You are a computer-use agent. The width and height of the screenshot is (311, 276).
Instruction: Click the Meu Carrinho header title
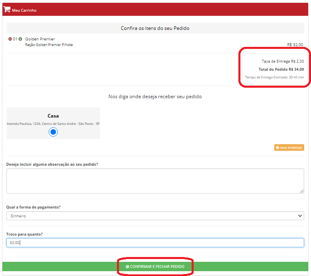point(24,10)
